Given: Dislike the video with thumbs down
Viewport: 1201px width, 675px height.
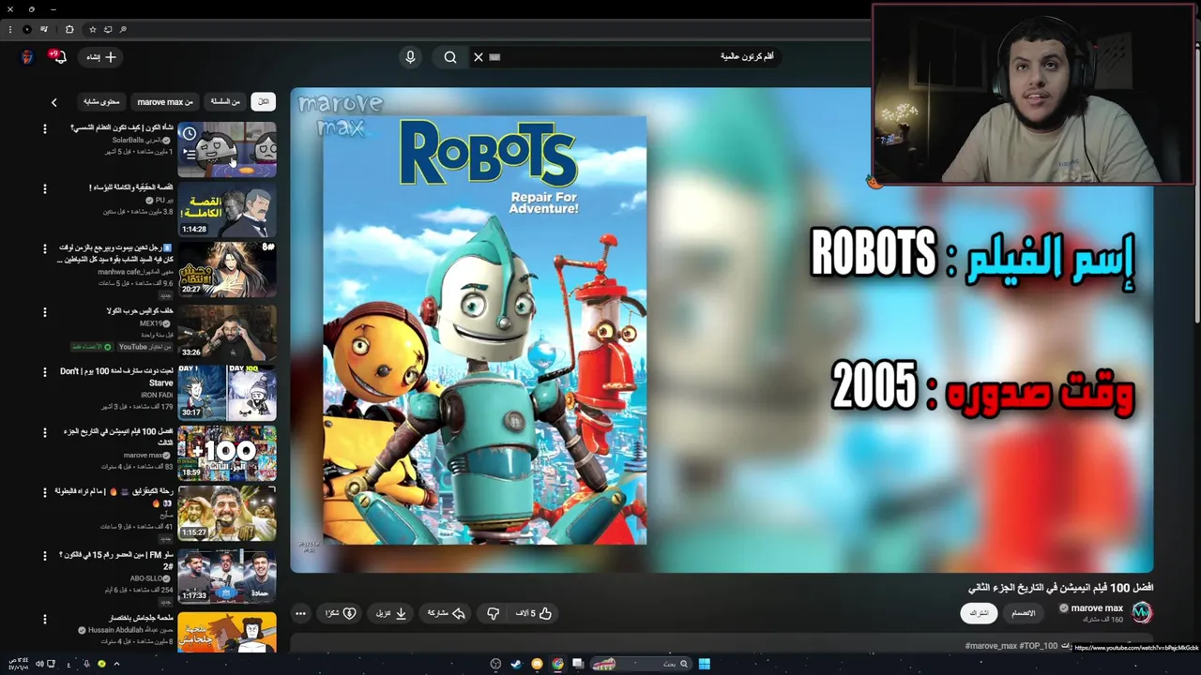Looking at the screenshot, I should 493,613.
